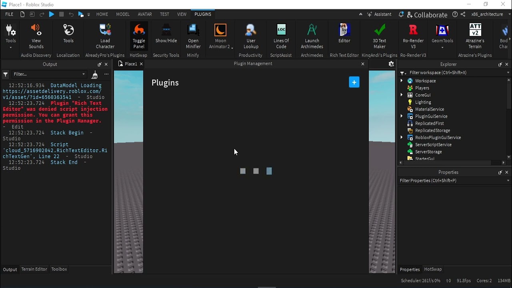Launch the Load Character plugin
The height and width of the screenshot is (288, 512).
(x=105, y=36)
